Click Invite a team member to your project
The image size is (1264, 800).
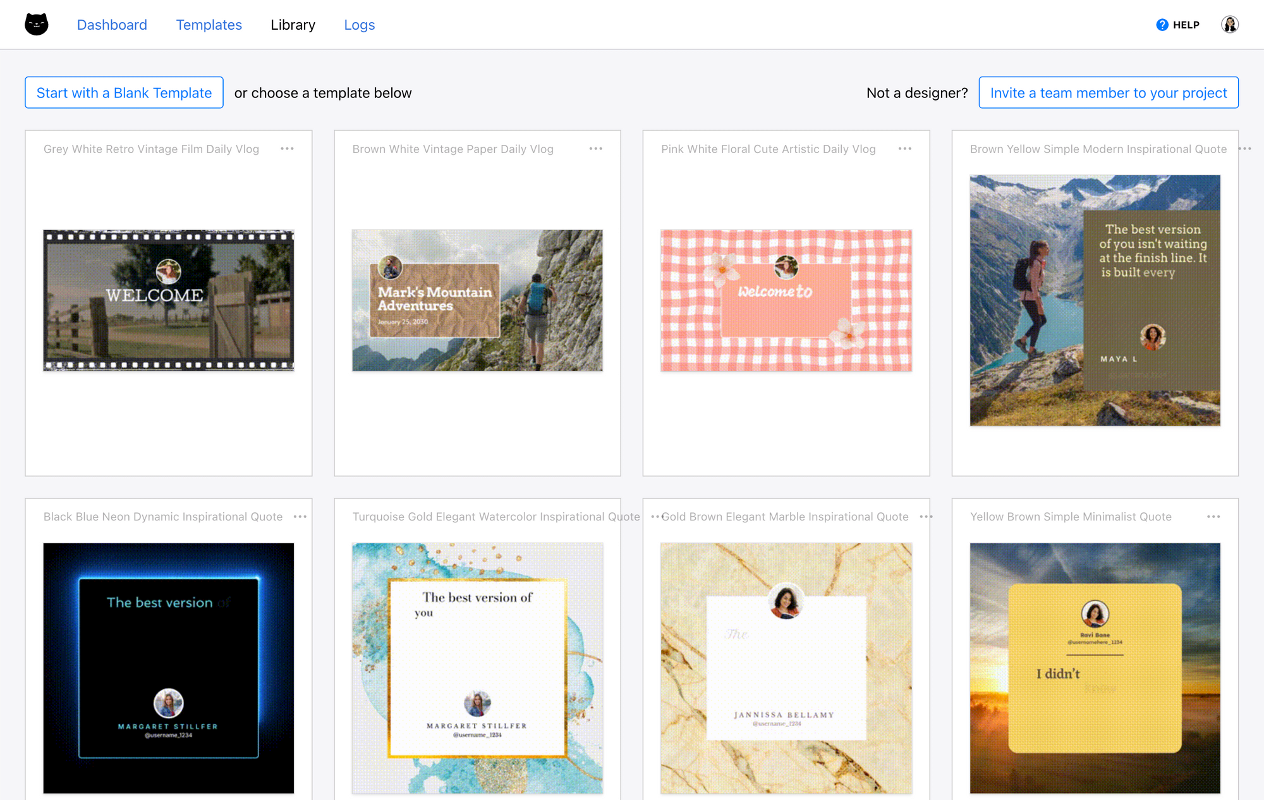click(x=1108, y=92)
